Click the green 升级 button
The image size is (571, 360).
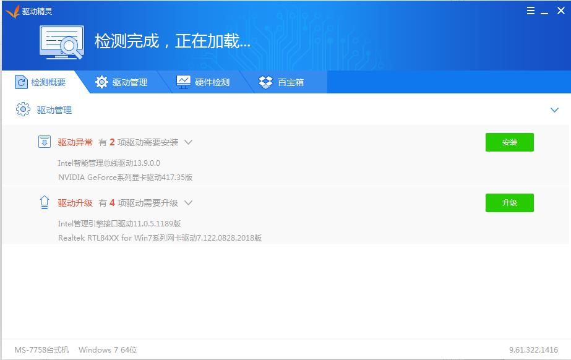(510, 203)
